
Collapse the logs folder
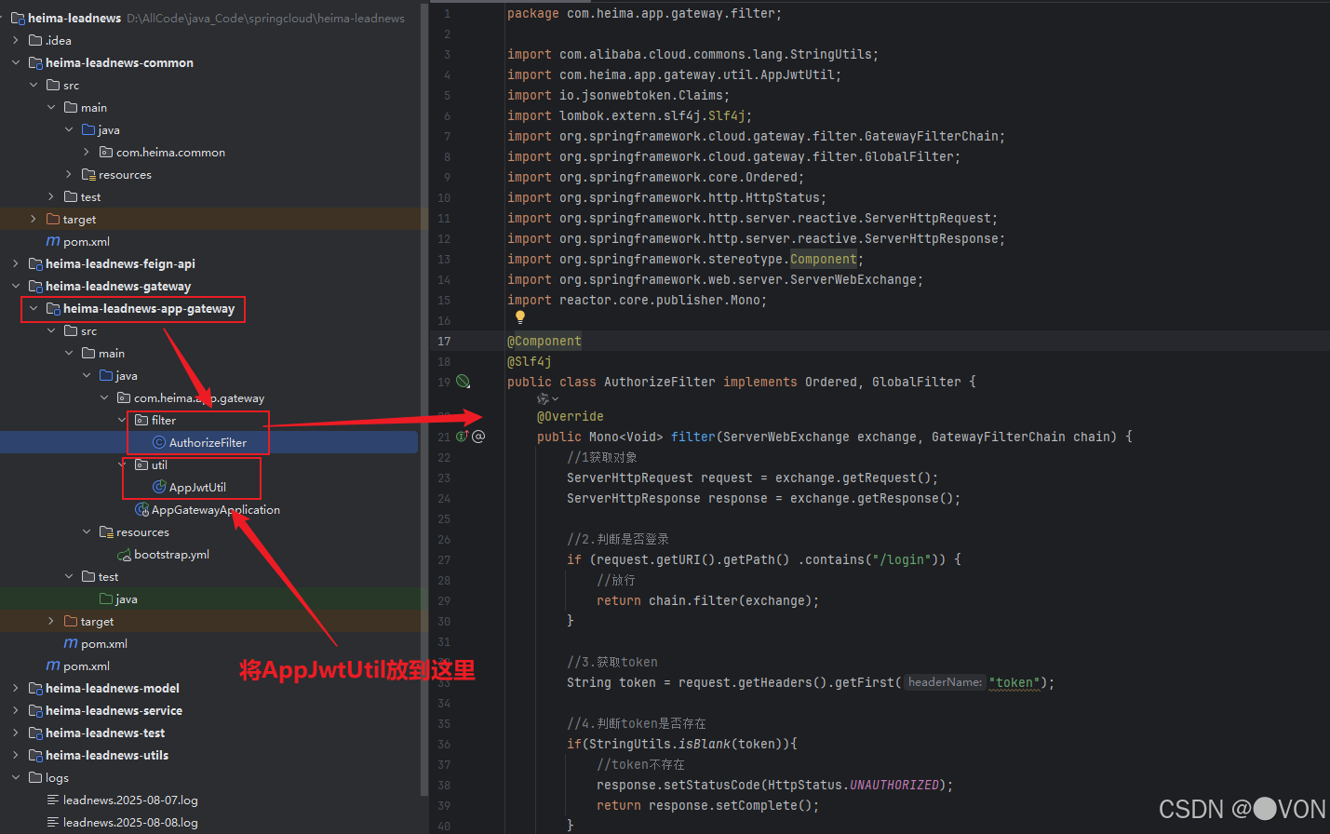coord(16,778)
